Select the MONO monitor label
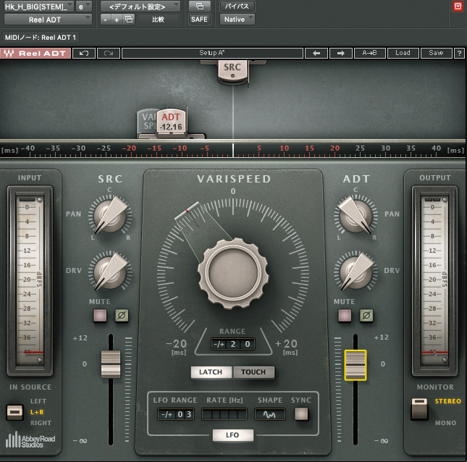This screenshot has width=467, height=462. (x=445, y=423)
